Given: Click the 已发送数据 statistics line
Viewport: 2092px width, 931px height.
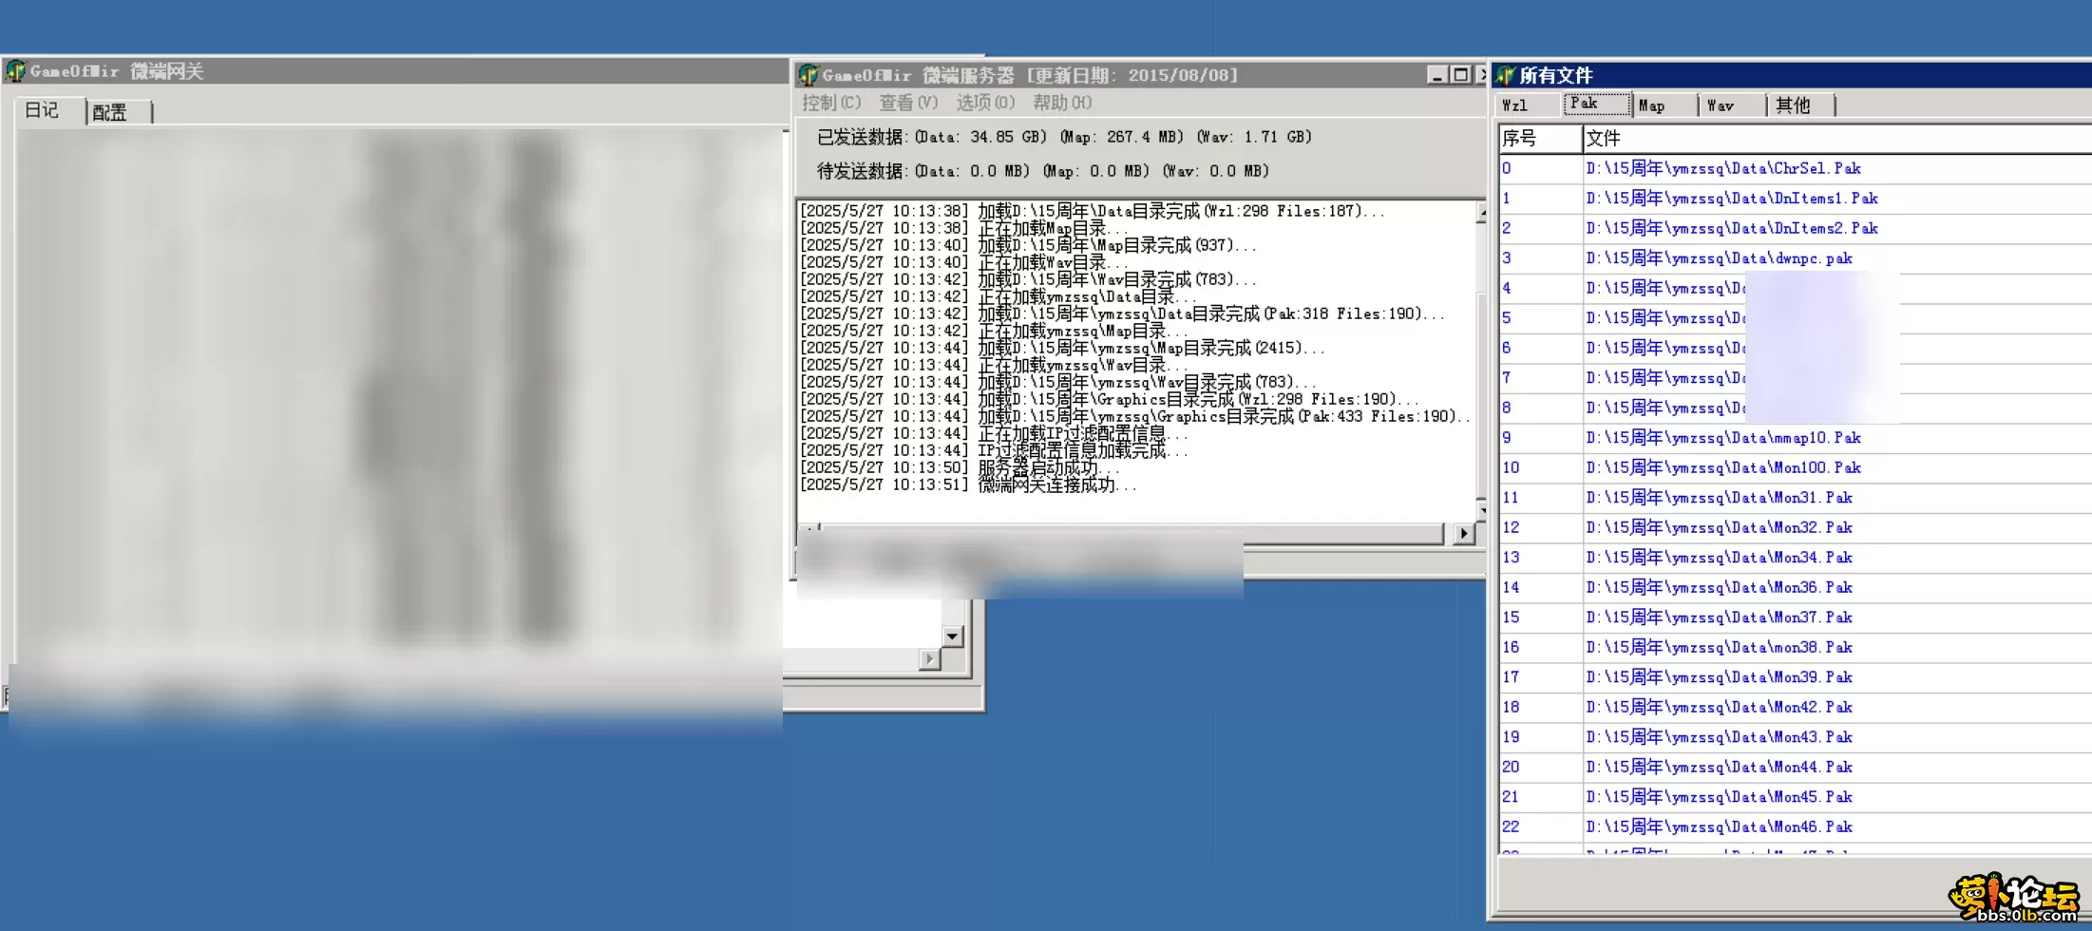Looking at the screenshot, I should pos(1064,137).
